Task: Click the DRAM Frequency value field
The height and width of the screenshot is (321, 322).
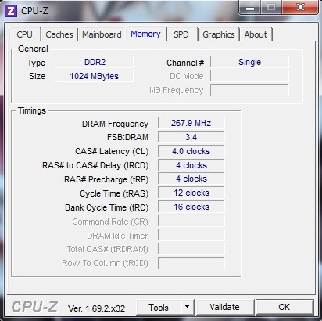Action: [191, 123]
